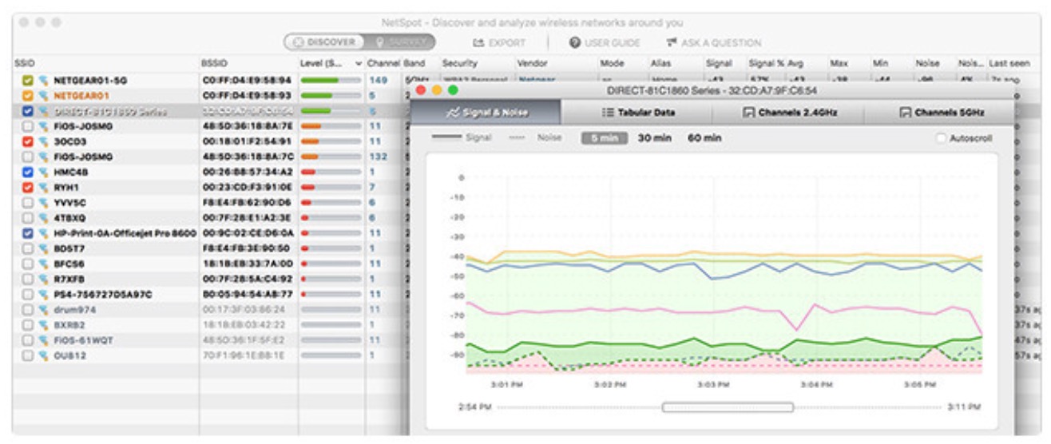Switch to Survey mode
The width and height of the screenshot is (1051, 444).
(x=399, y=42)
